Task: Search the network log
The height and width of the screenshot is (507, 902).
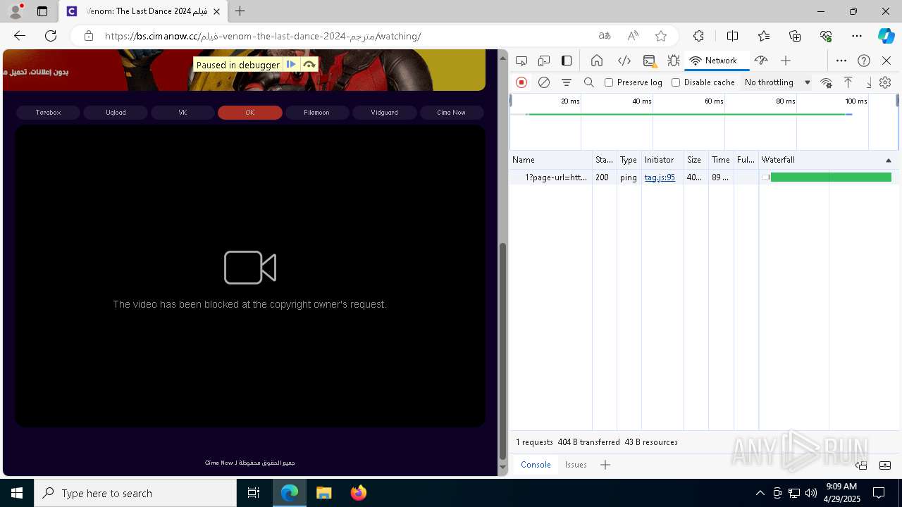Action: [589, 82]
